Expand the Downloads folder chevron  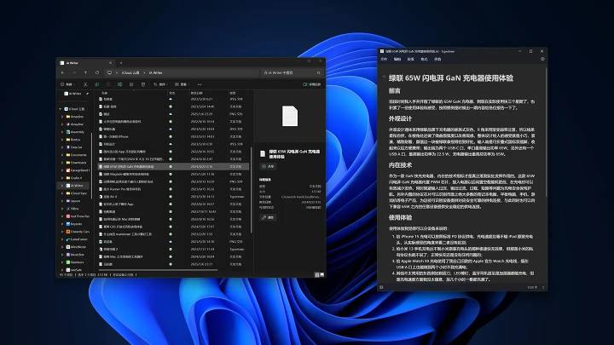point(62,163)
